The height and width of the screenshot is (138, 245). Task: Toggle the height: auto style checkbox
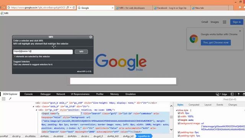click(x=179, y=120)
